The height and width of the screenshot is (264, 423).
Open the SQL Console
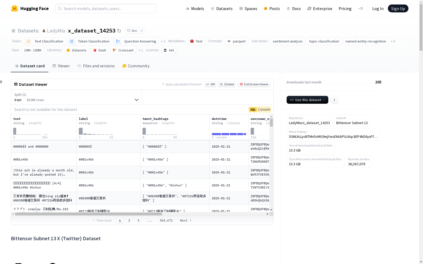point(260,110)
